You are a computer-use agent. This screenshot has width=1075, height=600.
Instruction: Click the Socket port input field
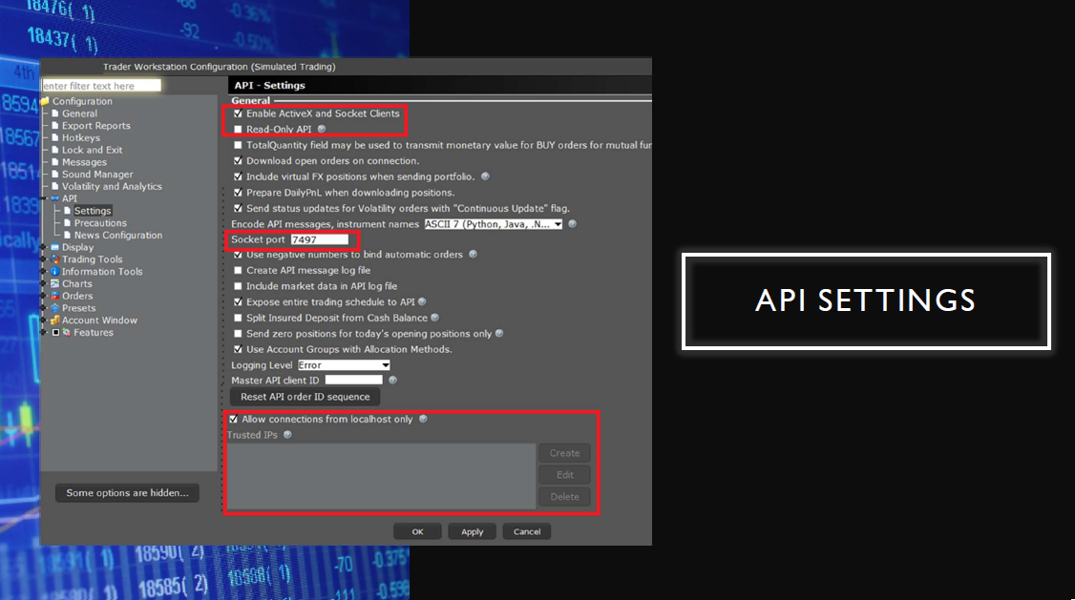320,239
